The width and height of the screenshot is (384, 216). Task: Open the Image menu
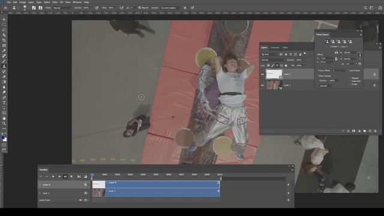23,2
